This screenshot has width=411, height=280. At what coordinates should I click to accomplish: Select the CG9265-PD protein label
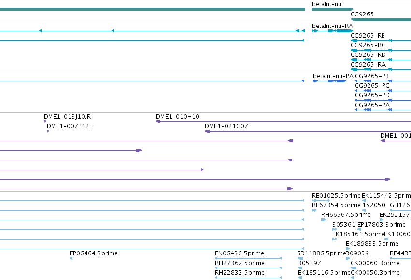[372, 95]
